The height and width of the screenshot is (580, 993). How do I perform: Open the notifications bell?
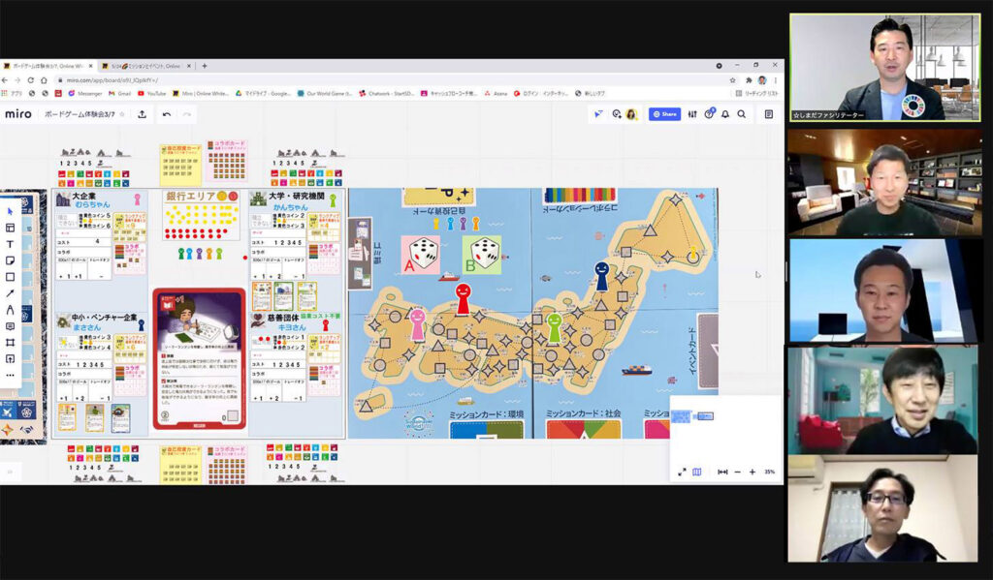(725, 114)
